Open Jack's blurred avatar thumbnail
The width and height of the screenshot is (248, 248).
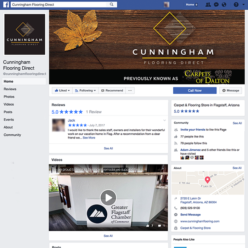(58, 125)
